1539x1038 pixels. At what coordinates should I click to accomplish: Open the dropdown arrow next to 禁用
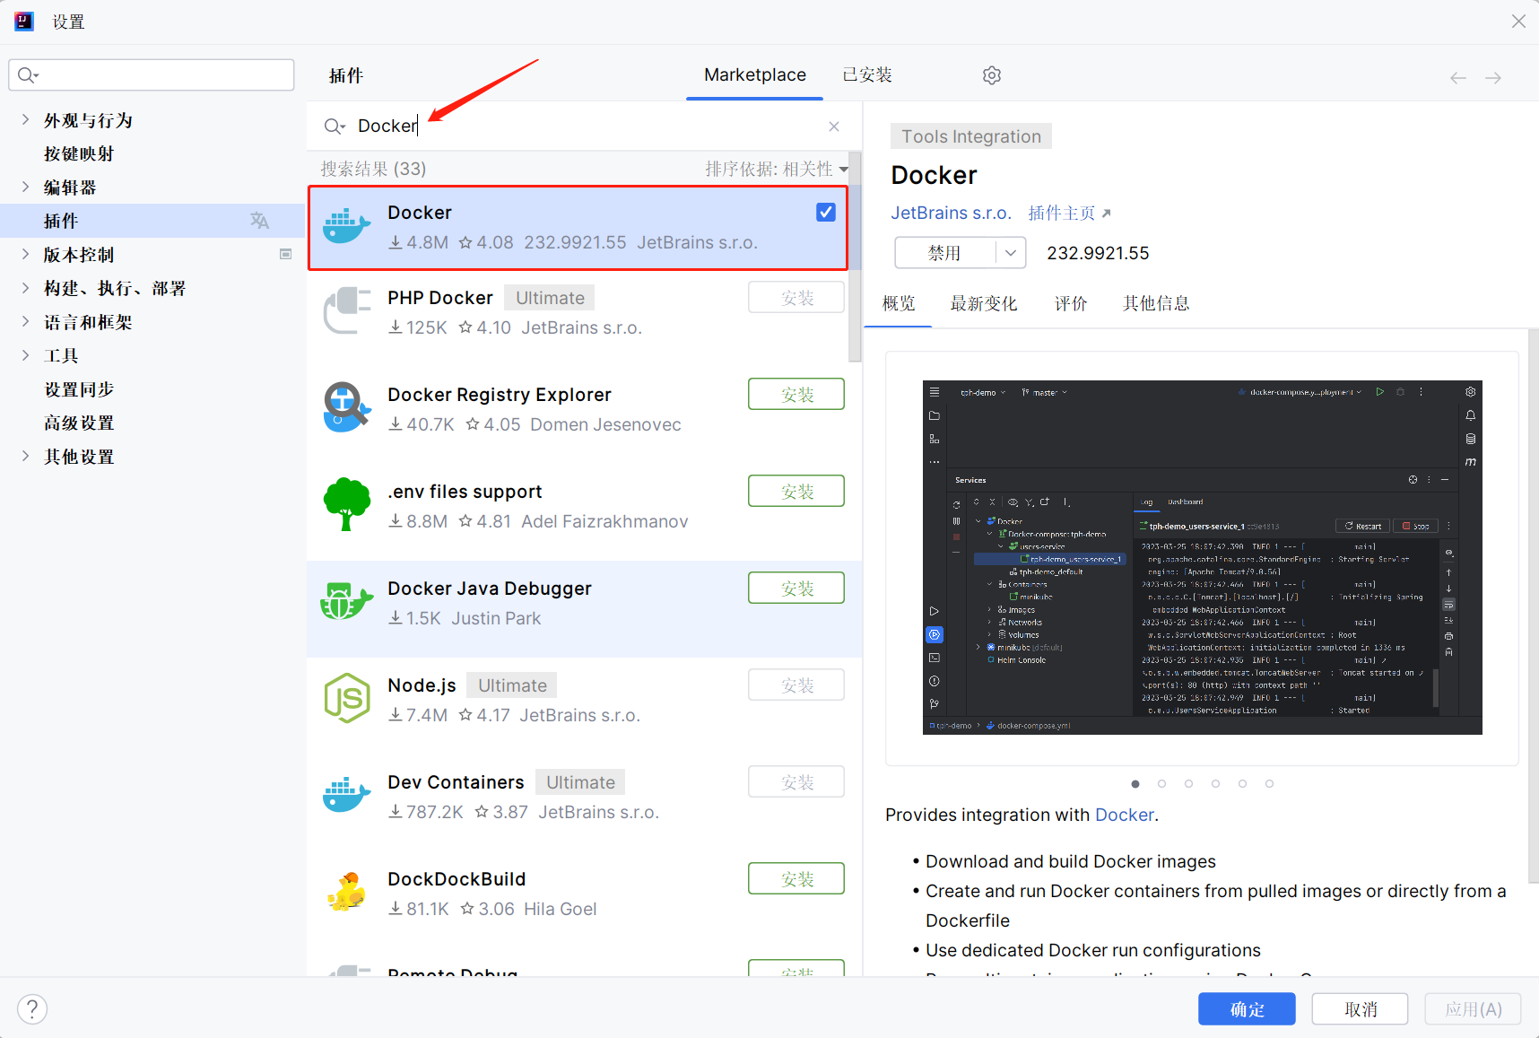coord(1011,253)
